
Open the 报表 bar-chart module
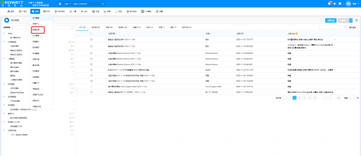click(107, 11)
